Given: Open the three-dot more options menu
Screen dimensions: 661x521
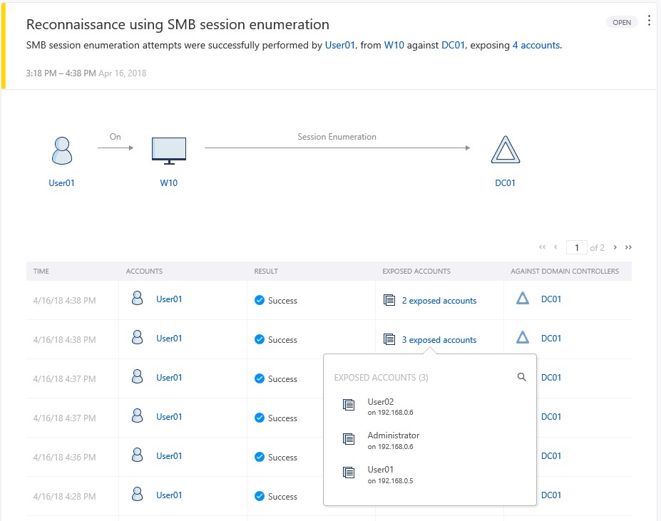Looking at the screenshot, I should point(649,21).
